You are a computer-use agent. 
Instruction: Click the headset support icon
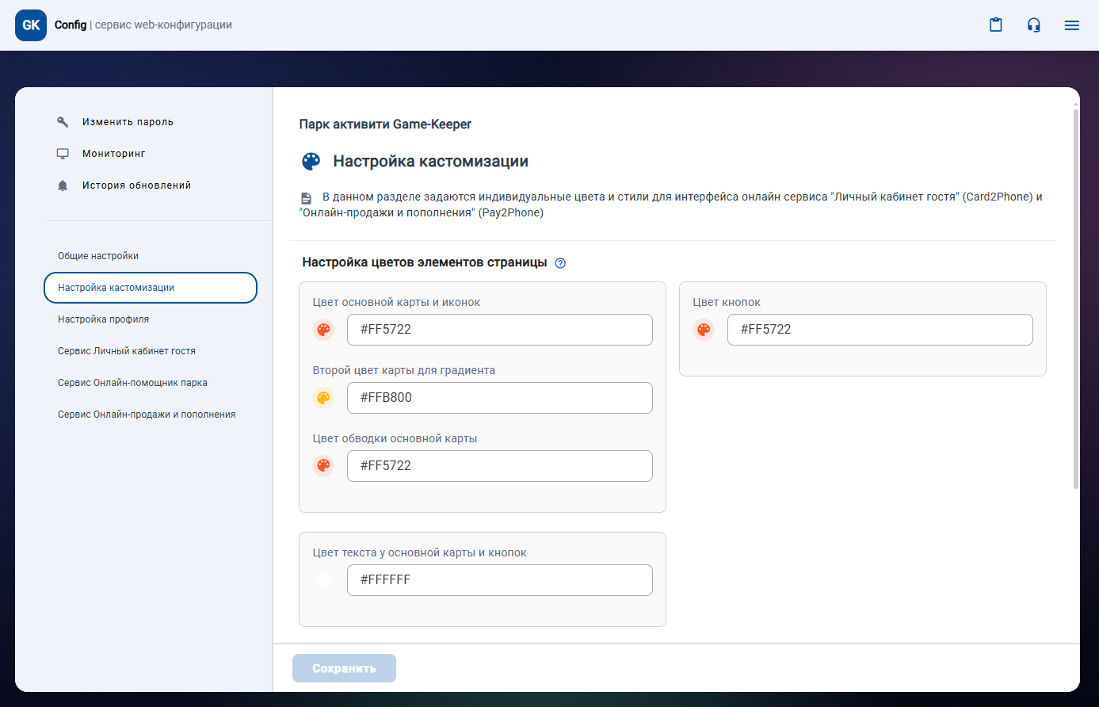1033,25
